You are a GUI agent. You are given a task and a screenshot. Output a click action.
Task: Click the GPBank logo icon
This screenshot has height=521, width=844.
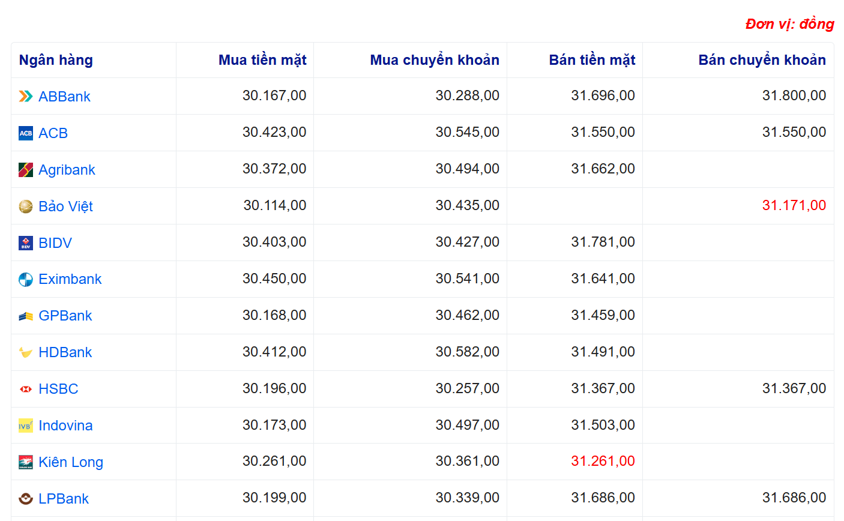click(26, 316)
